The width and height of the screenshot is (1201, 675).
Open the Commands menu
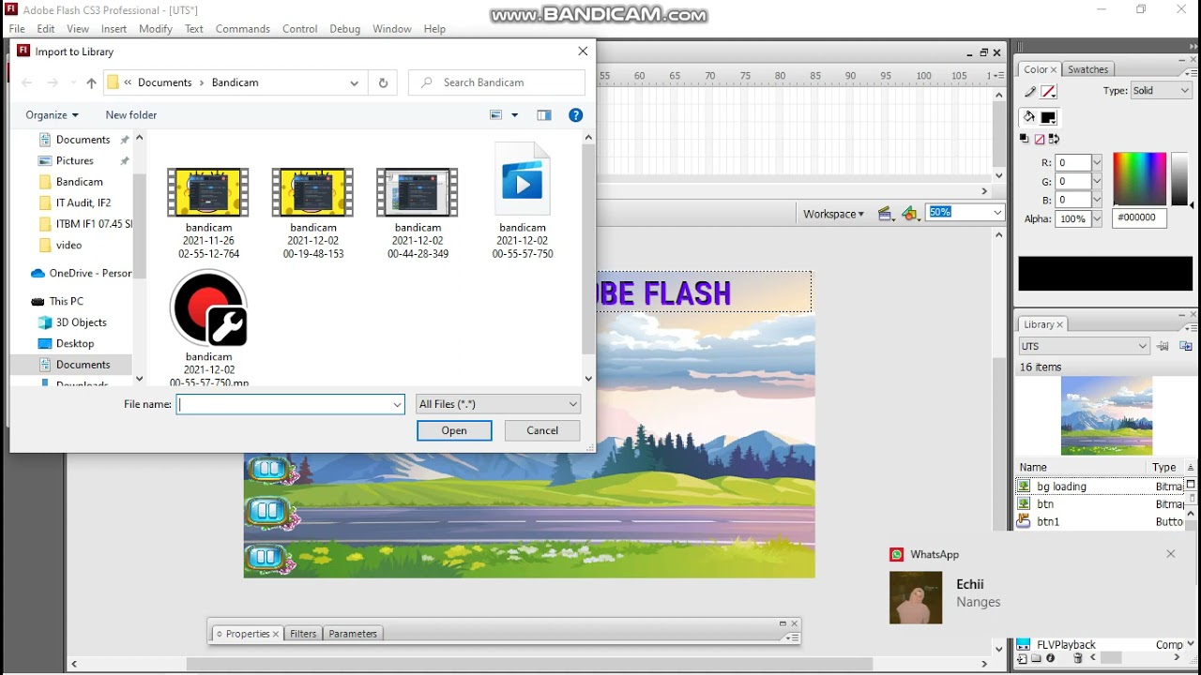(x=242, y=29)
